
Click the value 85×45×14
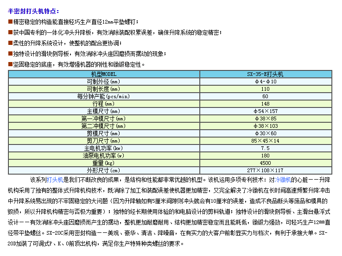(266, 141)
